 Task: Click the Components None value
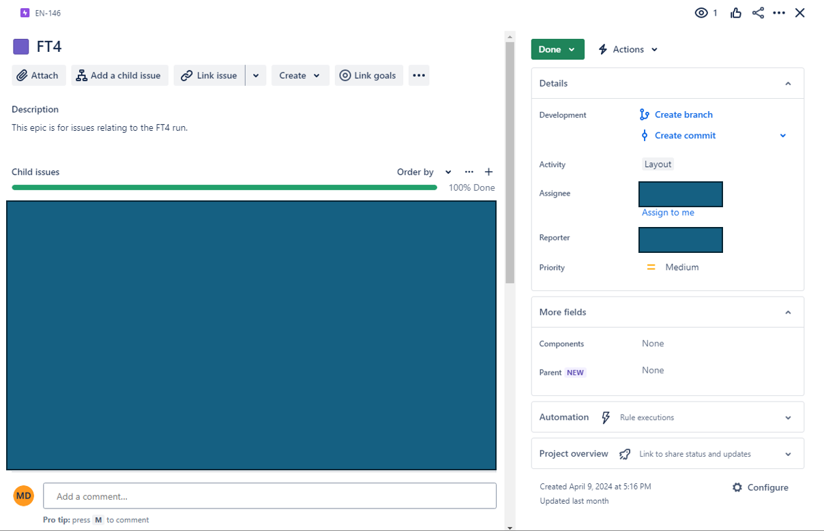point(653,344)
